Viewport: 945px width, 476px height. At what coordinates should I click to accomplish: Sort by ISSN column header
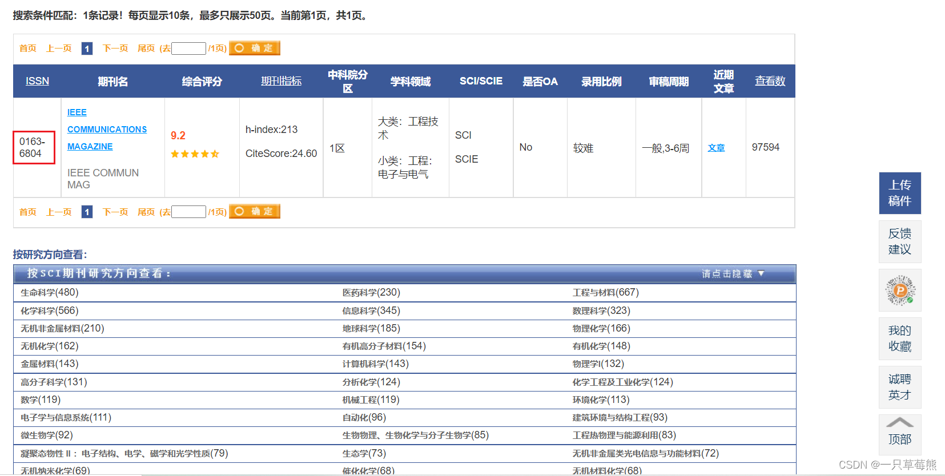click(37, 81)
